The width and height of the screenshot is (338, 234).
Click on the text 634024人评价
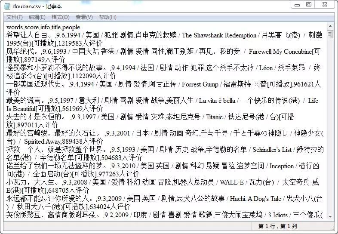click(110, 207)
